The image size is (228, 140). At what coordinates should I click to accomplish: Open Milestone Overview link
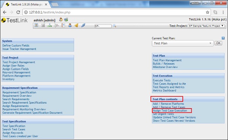(x=165, y=67)
